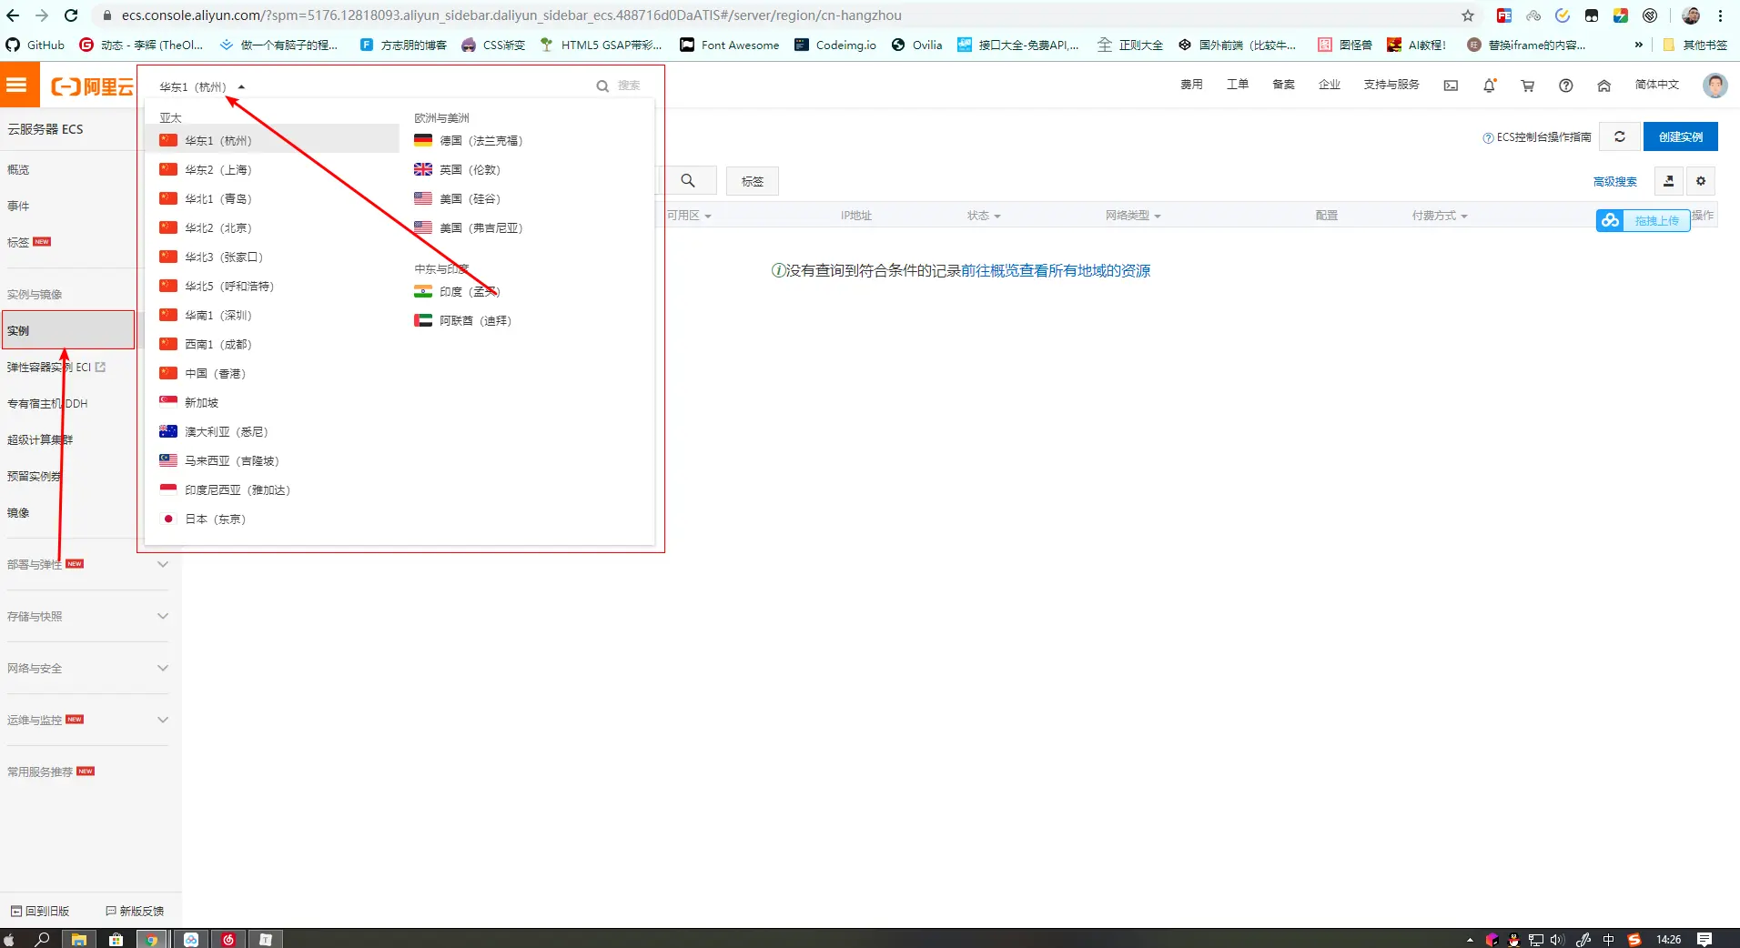Click the region search input field
The height and width of the screenshot is (948, 1740).
pos(628,86)
